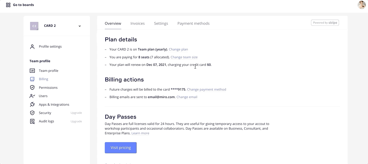
Task: Click the Apps & Integrations plug icon
Action: [32, 104]
